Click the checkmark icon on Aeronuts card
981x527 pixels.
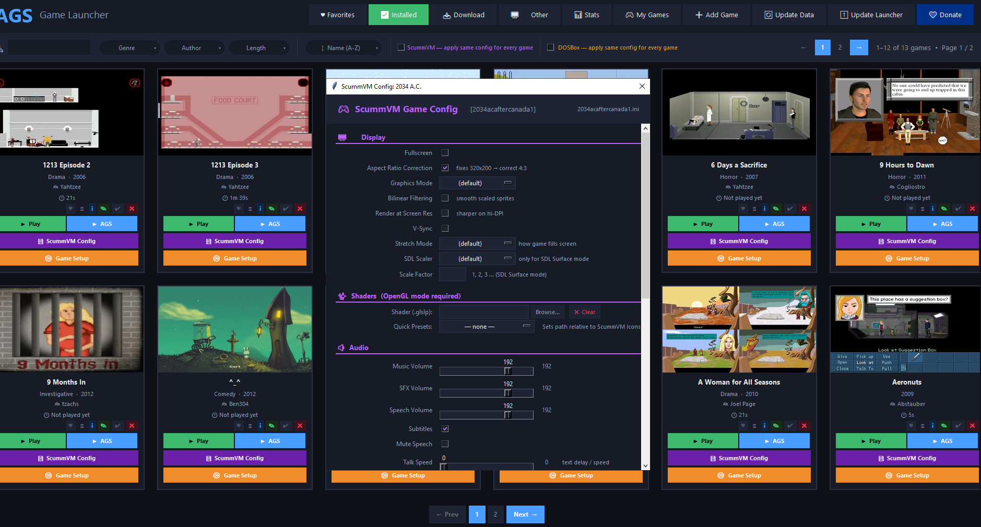coord(959,426)
